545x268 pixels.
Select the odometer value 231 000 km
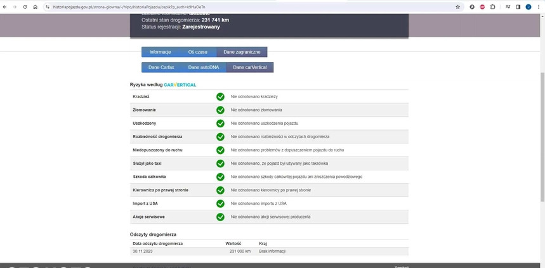point(240,252)
